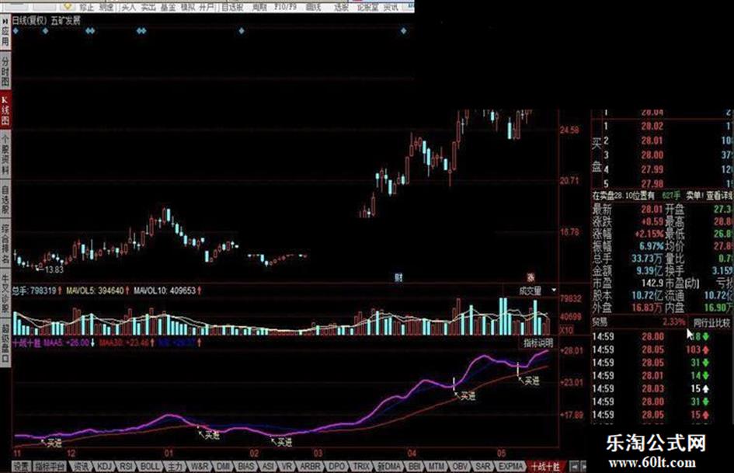Click 模拟 in the toolbar
The image size is (734, 473).
pos(187,7)
